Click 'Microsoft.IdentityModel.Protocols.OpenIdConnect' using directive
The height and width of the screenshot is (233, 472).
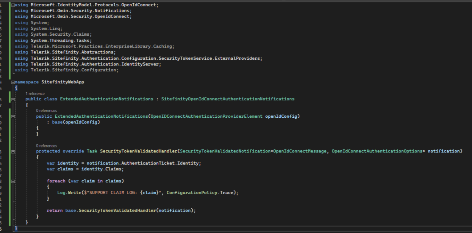pos(93,5)
